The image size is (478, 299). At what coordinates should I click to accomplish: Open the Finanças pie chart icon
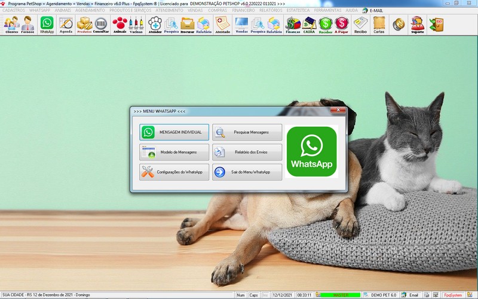pyautogui.click(x=293, y=25)
